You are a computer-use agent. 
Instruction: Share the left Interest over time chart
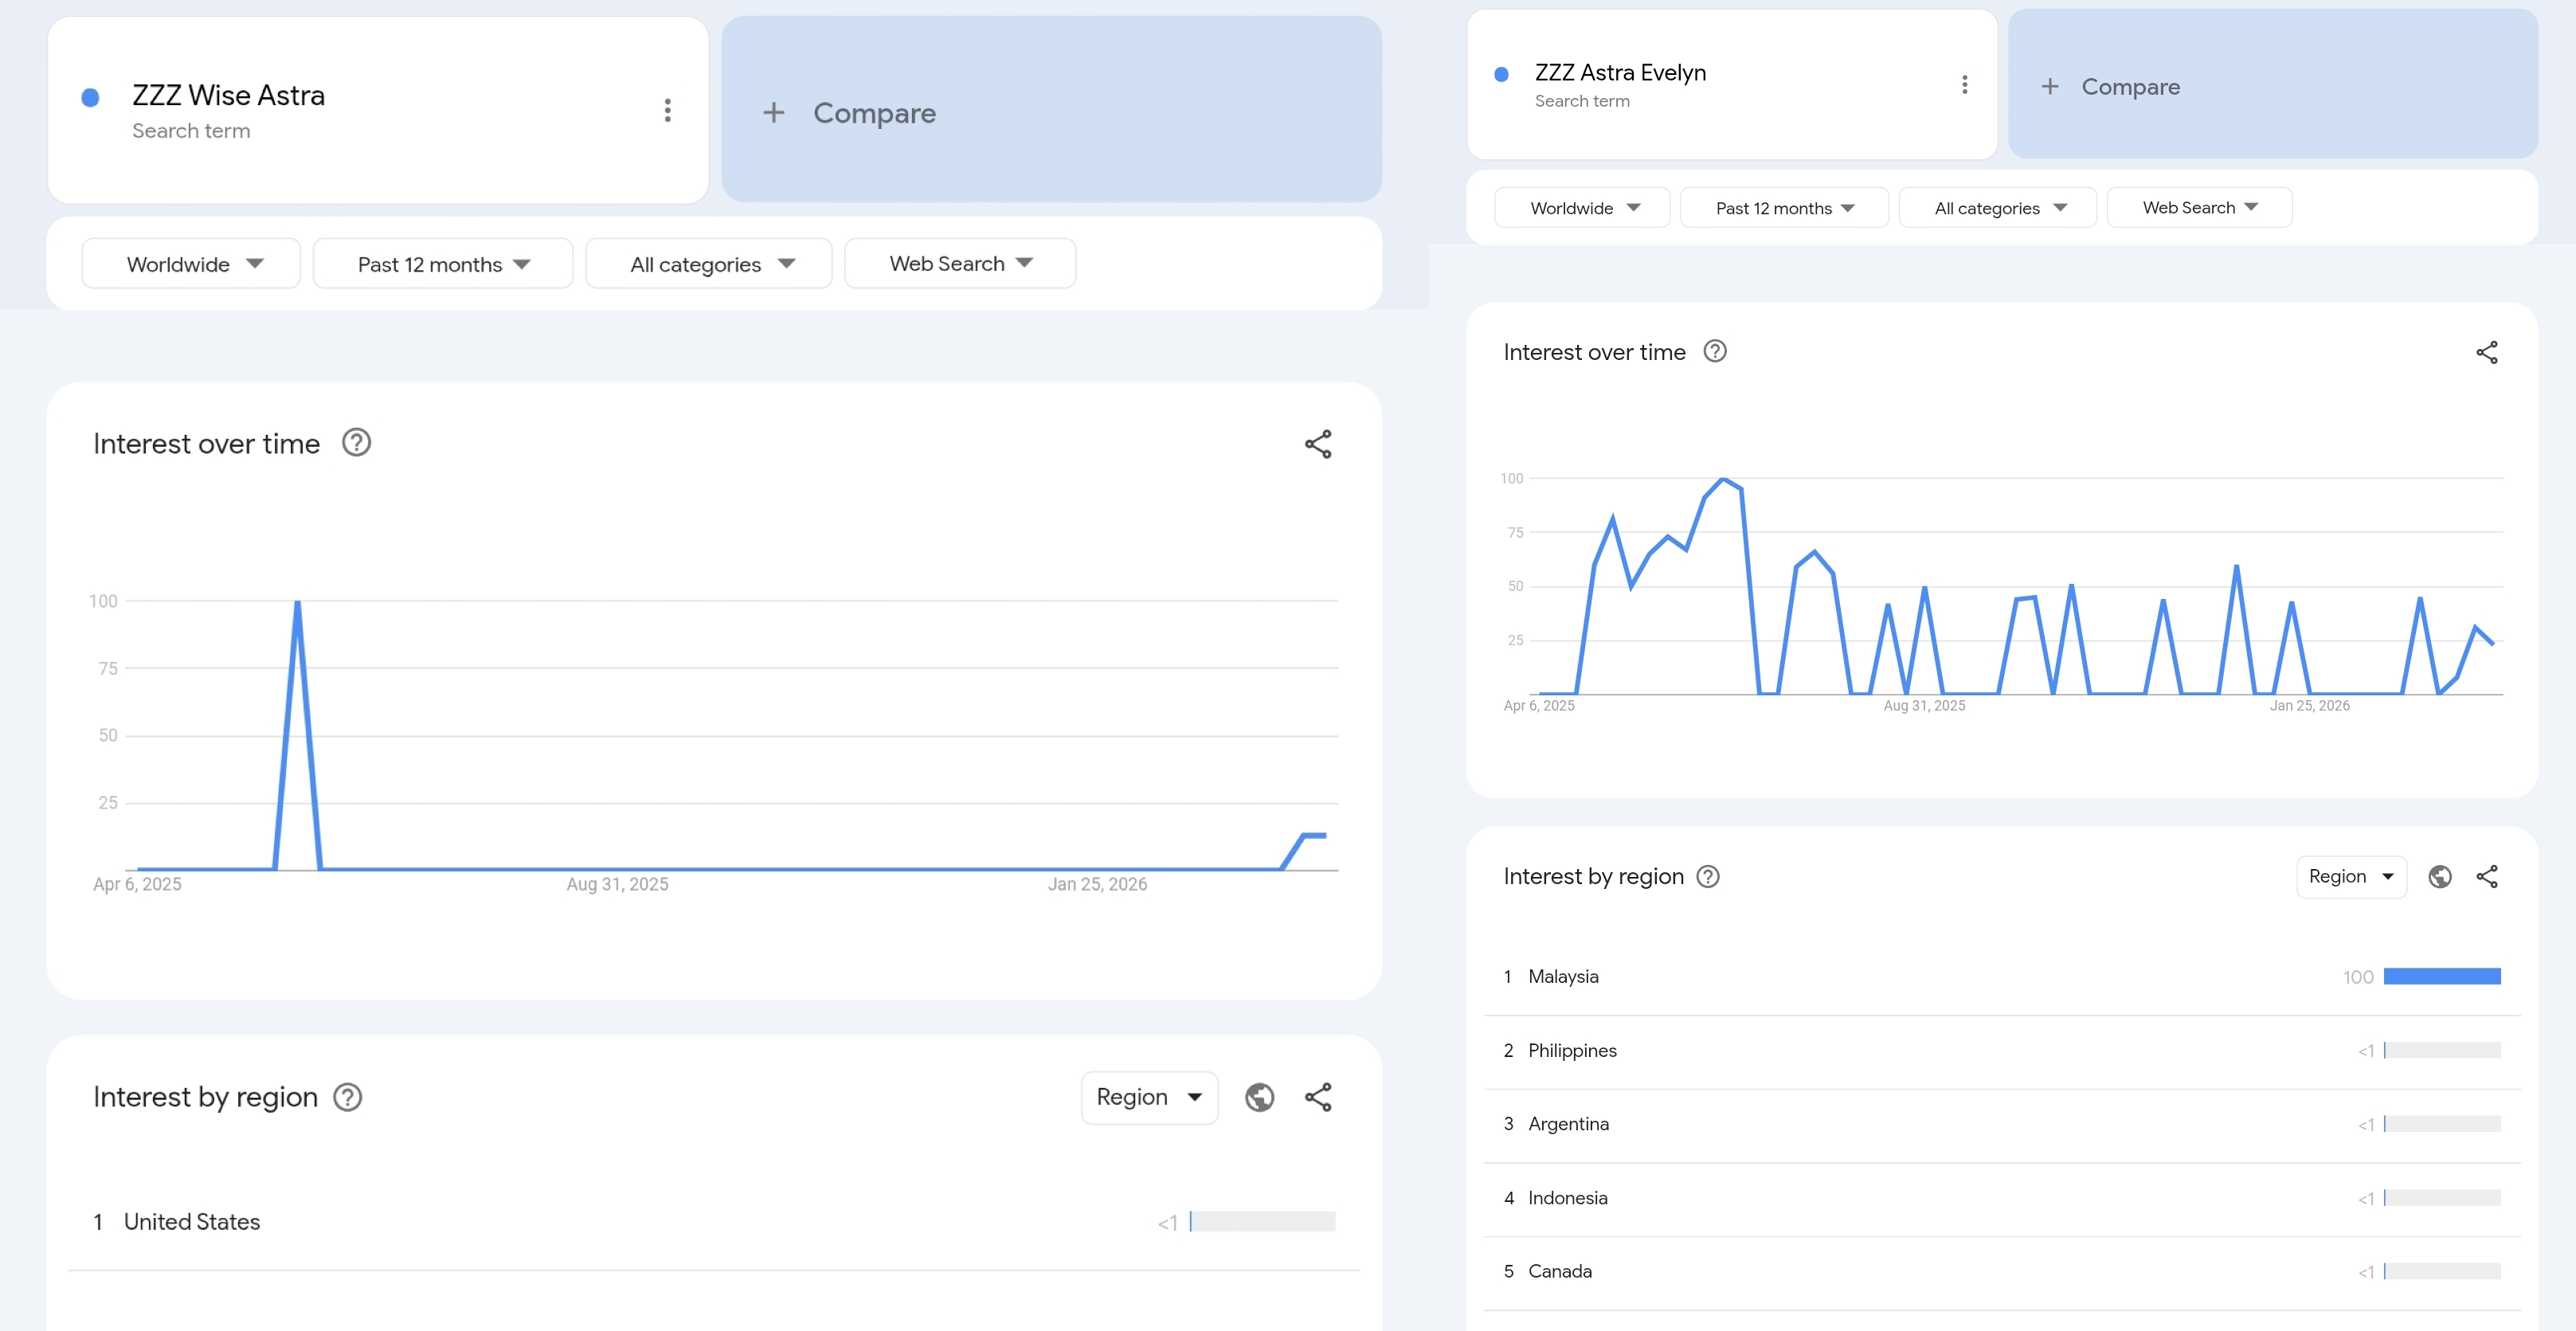click(x=1317, y=444)
